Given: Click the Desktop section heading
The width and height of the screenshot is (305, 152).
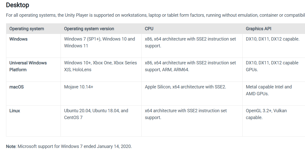Looking at the screenshot, I should [17, 5].
